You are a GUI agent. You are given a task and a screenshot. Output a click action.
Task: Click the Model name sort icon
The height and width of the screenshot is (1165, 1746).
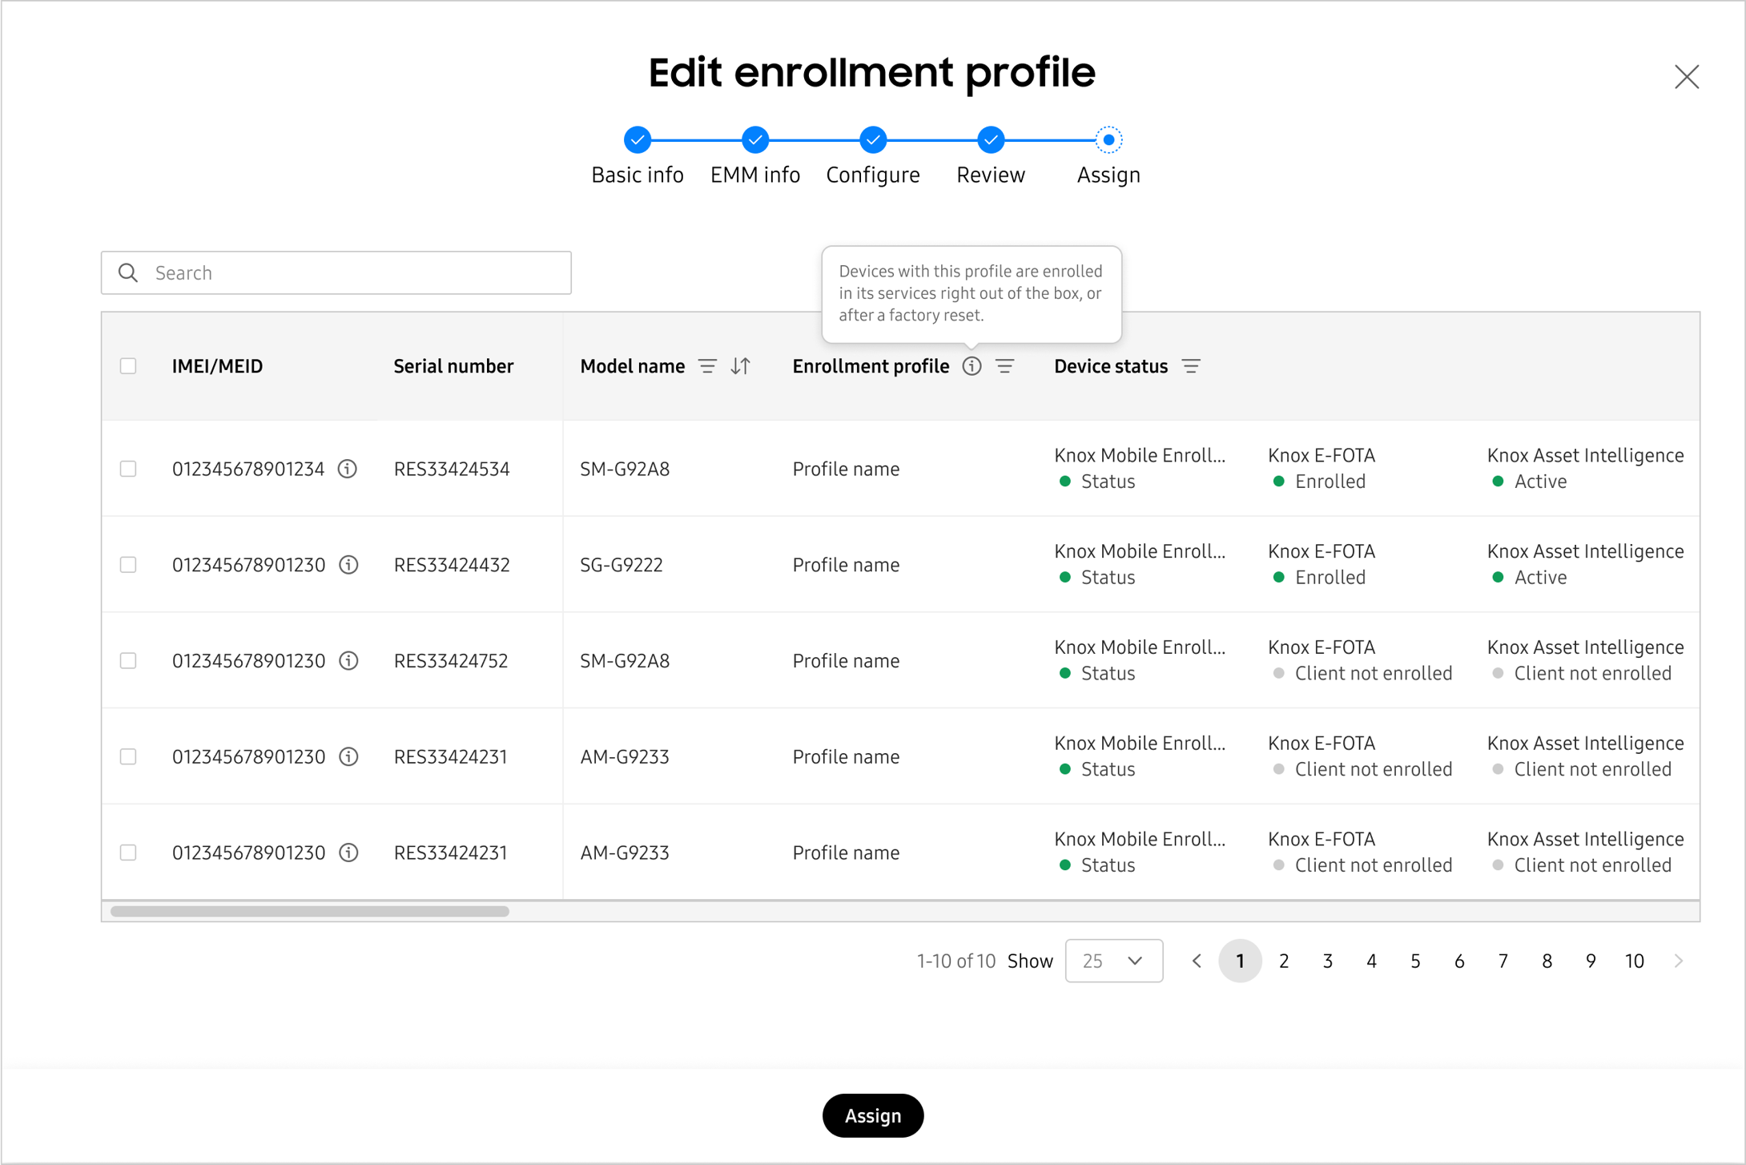(740, 366)
